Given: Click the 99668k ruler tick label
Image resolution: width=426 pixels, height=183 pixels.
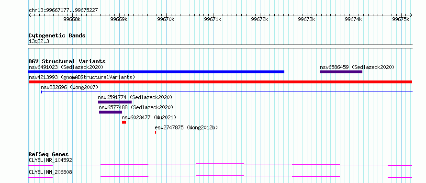Looking at the screenshot, I should 72,19.
